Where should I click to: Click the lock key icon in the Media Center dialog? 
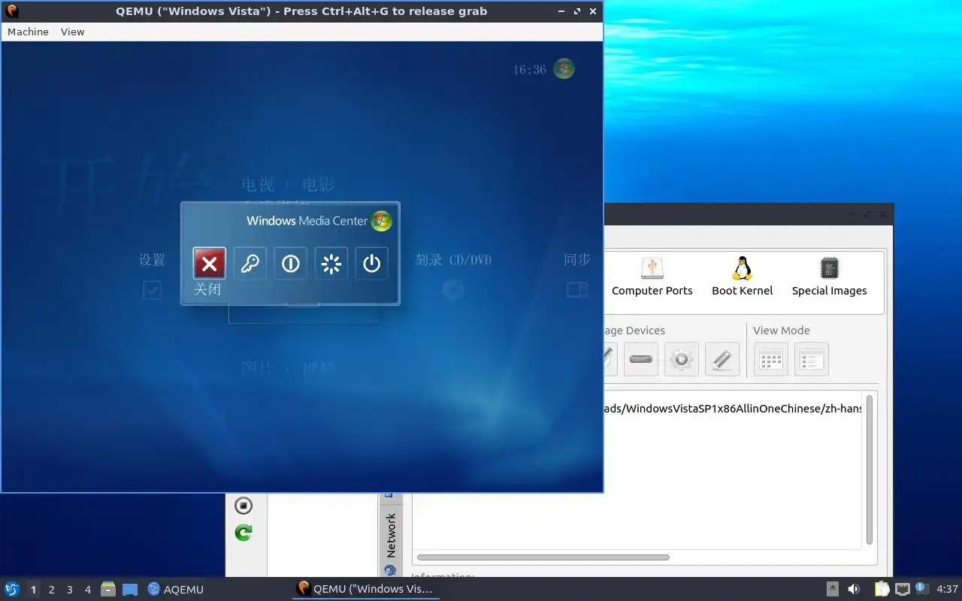click(x=250, y=264)
